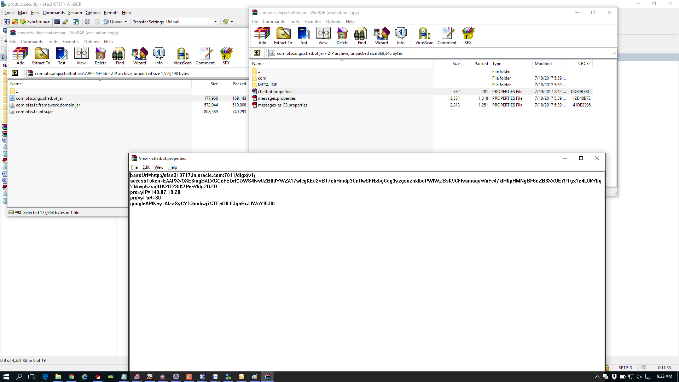The image size is (679, 382).
Task: Click SFX icon in chatbot.ear WinRAR window
Action: click(x=226, y=56)
